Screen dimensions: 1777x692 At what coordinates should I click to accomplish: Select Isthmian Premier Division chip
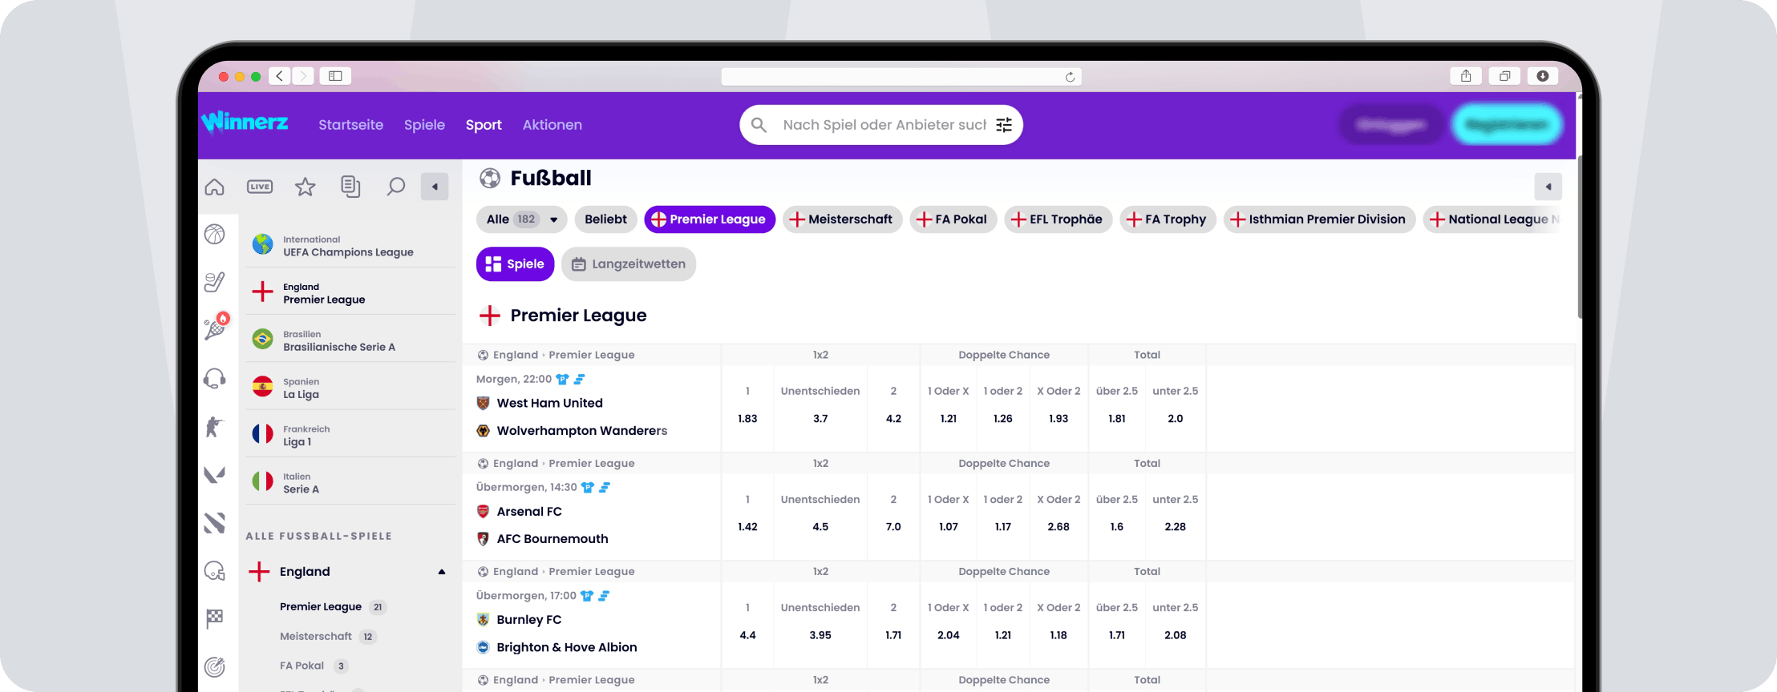[1319, 219]
